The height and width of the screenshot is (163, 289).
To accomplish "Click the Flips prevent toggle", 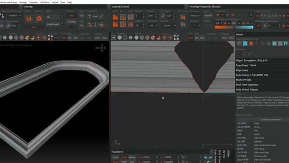I will (x=72, y=16).
